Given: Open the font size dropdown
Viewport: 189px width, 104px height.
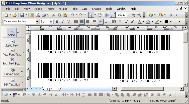Looking at the screenshot, I should 51,22.
